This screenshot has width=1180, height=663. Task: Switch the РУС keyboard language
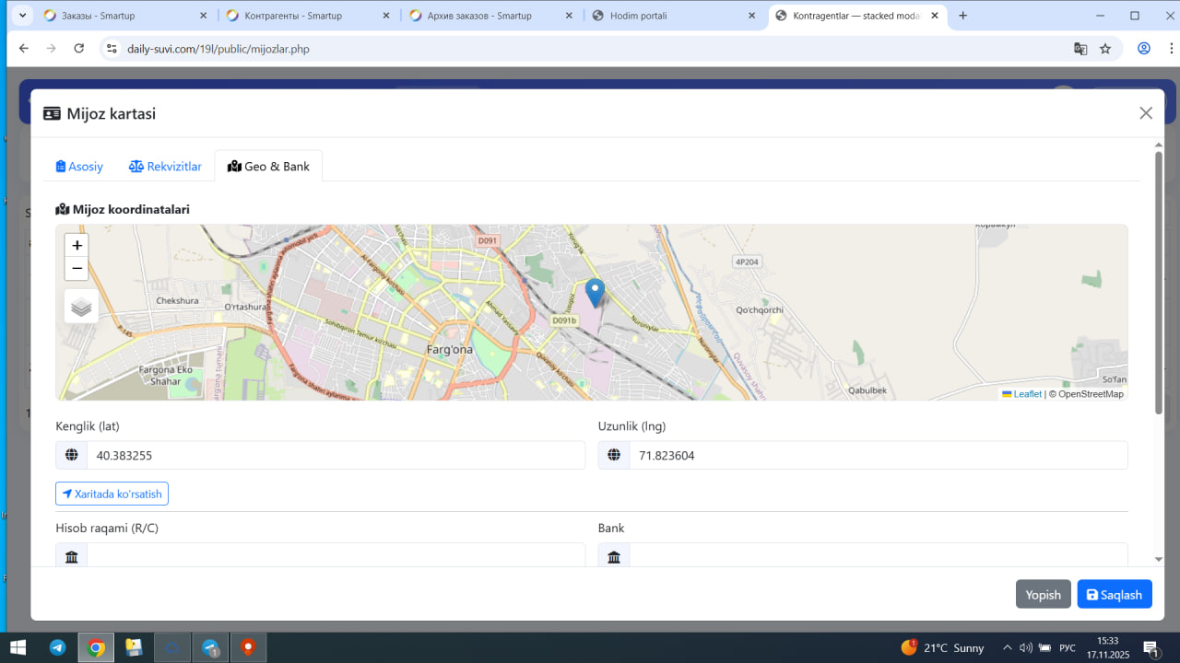coord(1068,647)
